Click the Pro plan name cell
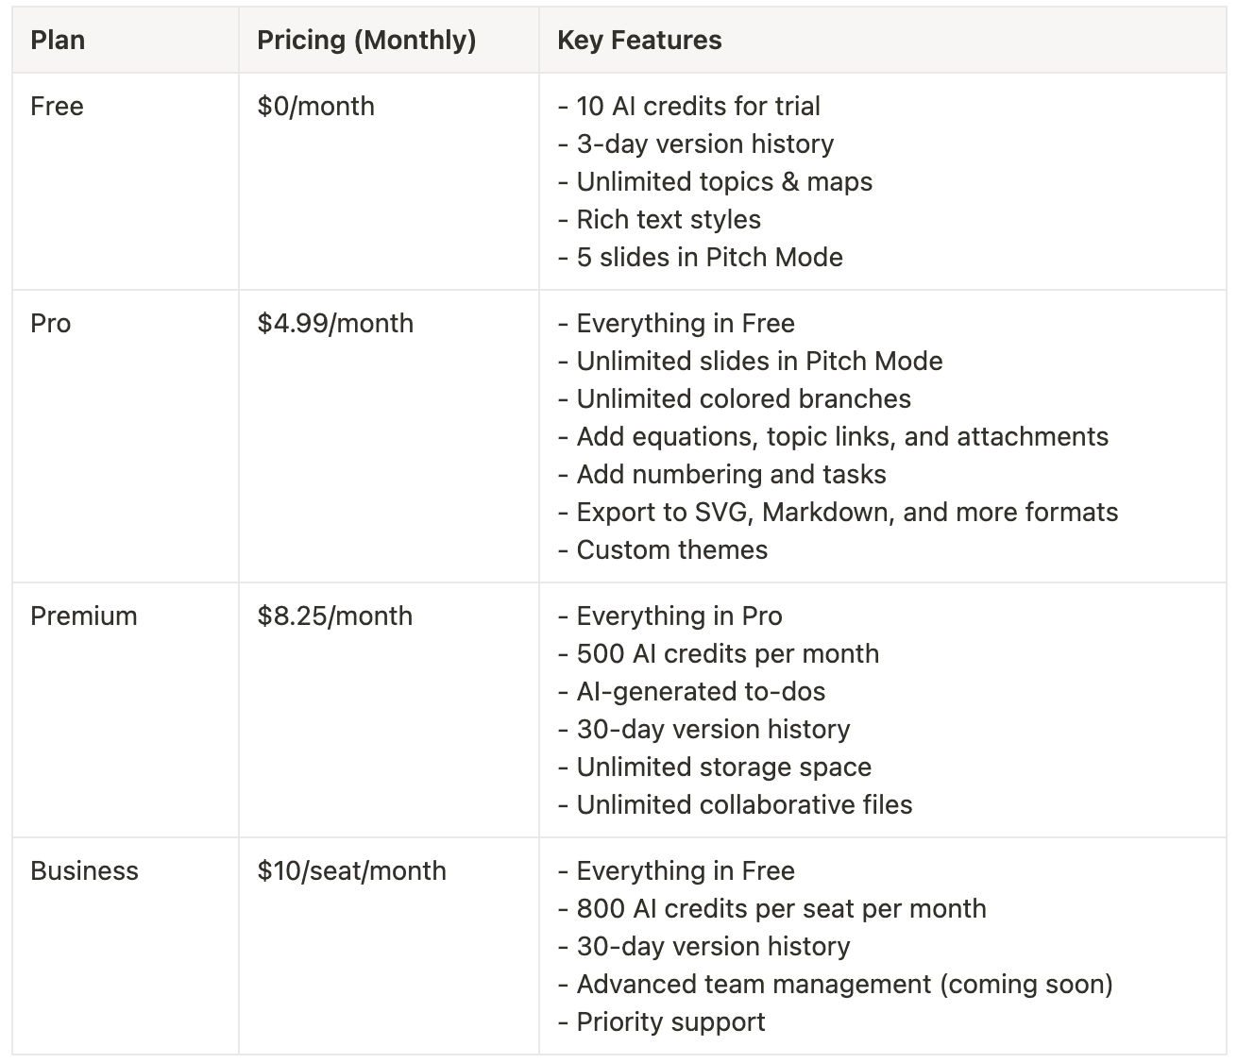The image size is (1237, 1063). tap(125, 436)
